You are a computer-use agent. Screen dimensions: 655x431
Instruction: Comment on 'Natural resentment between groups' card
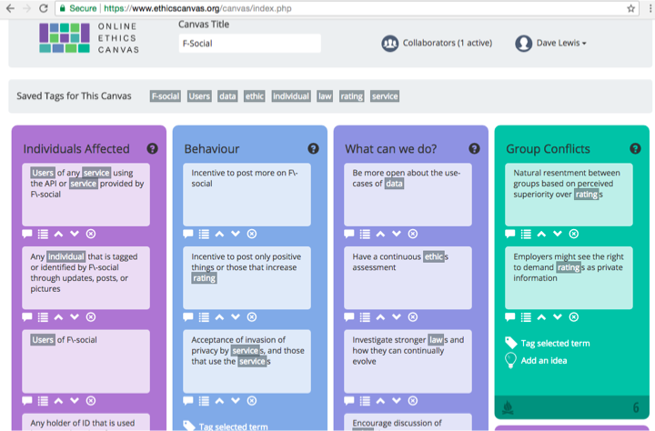tap(509, 234)
